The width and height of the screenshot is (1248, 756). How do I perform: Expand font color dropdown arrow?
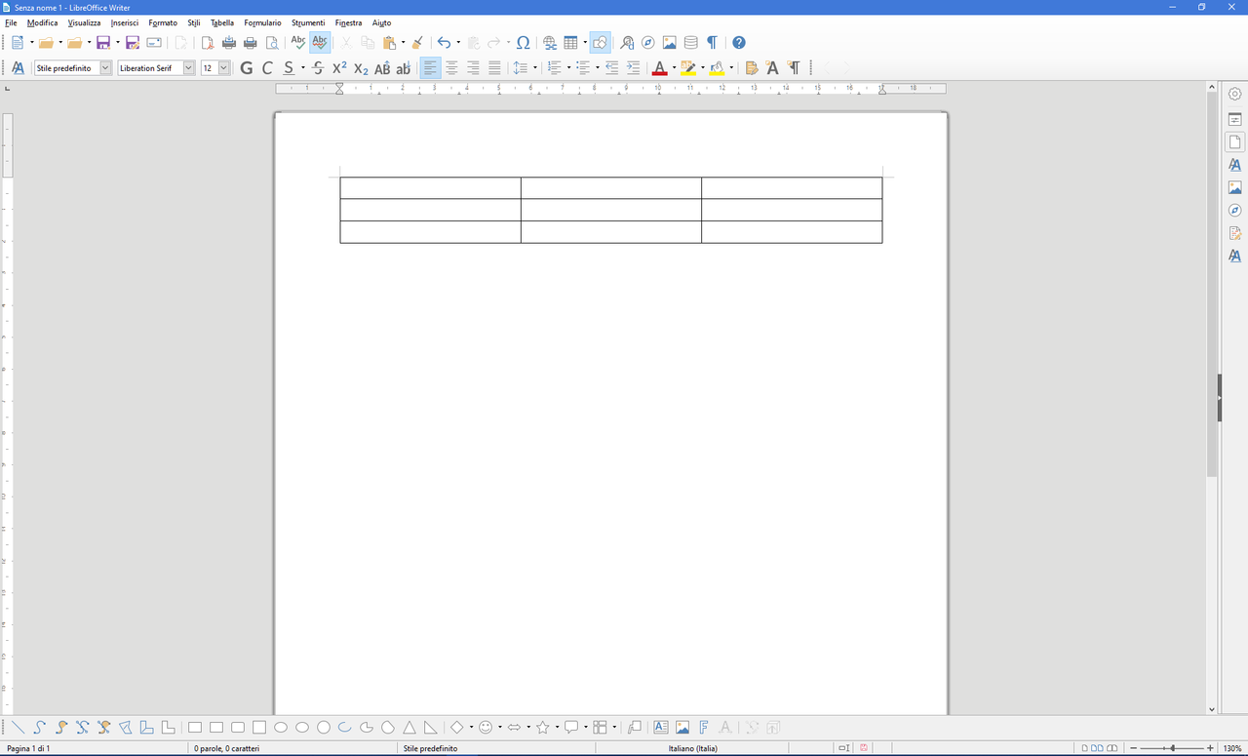674,68
